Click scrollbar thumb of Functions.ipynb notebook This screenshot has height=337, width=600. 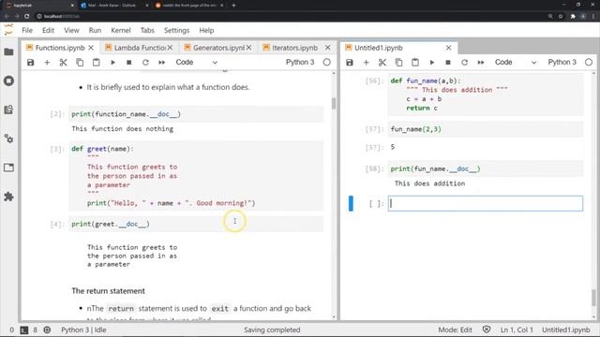pyautogui.click(x=334, y=103)
